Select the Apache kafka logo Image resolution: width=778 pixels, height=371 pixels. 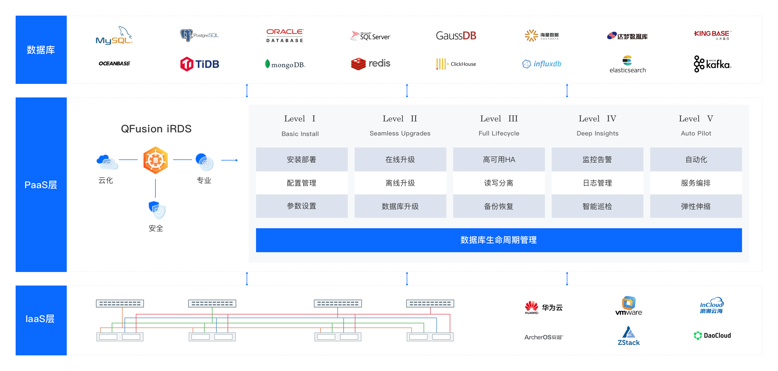point(713,64)
